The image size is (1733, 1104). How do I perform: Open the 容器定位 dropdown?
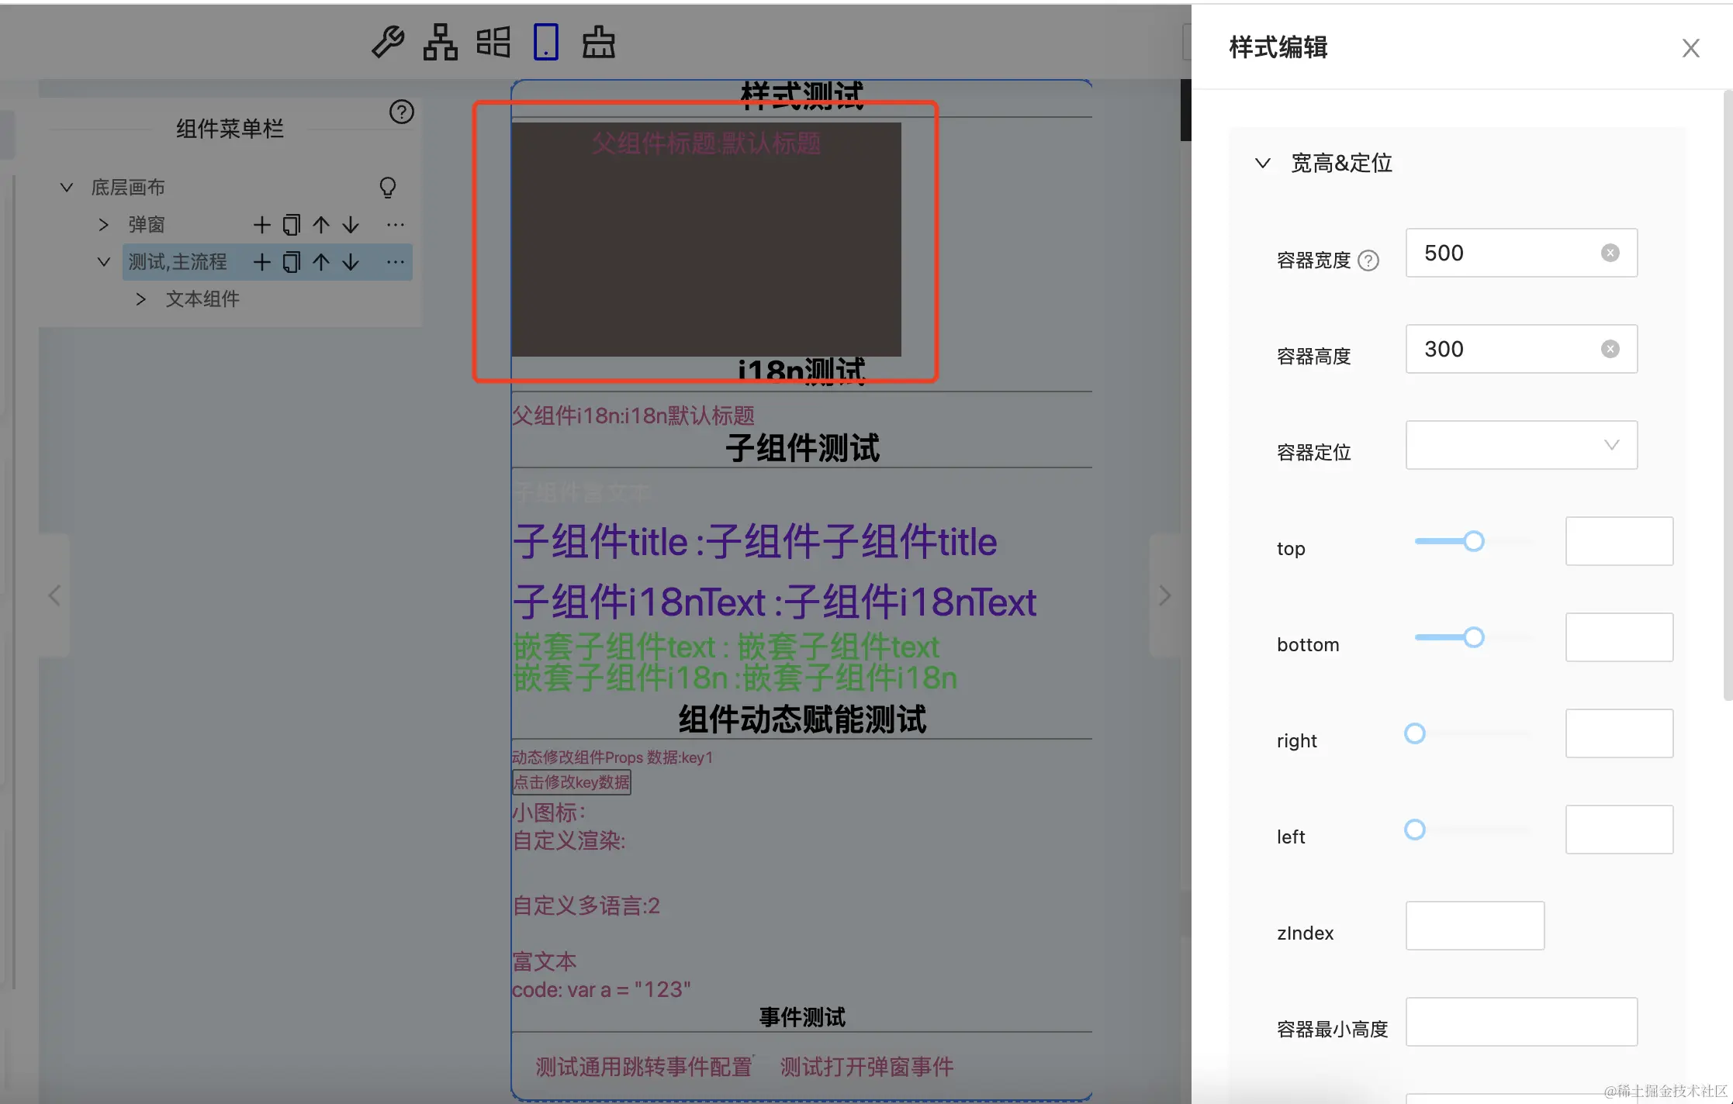(x=1520, y=445)
